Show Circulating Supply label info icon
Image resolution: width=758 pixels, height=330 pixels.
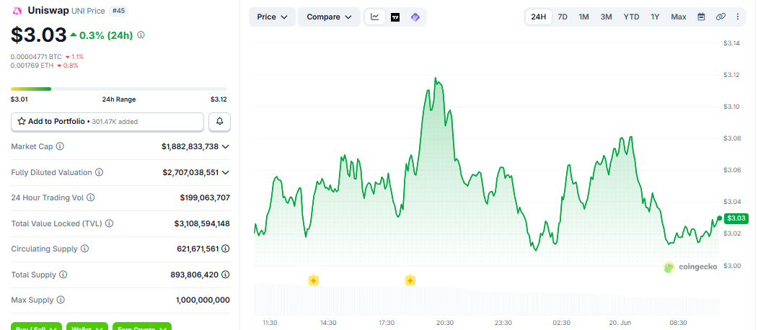tap(84, 249)
